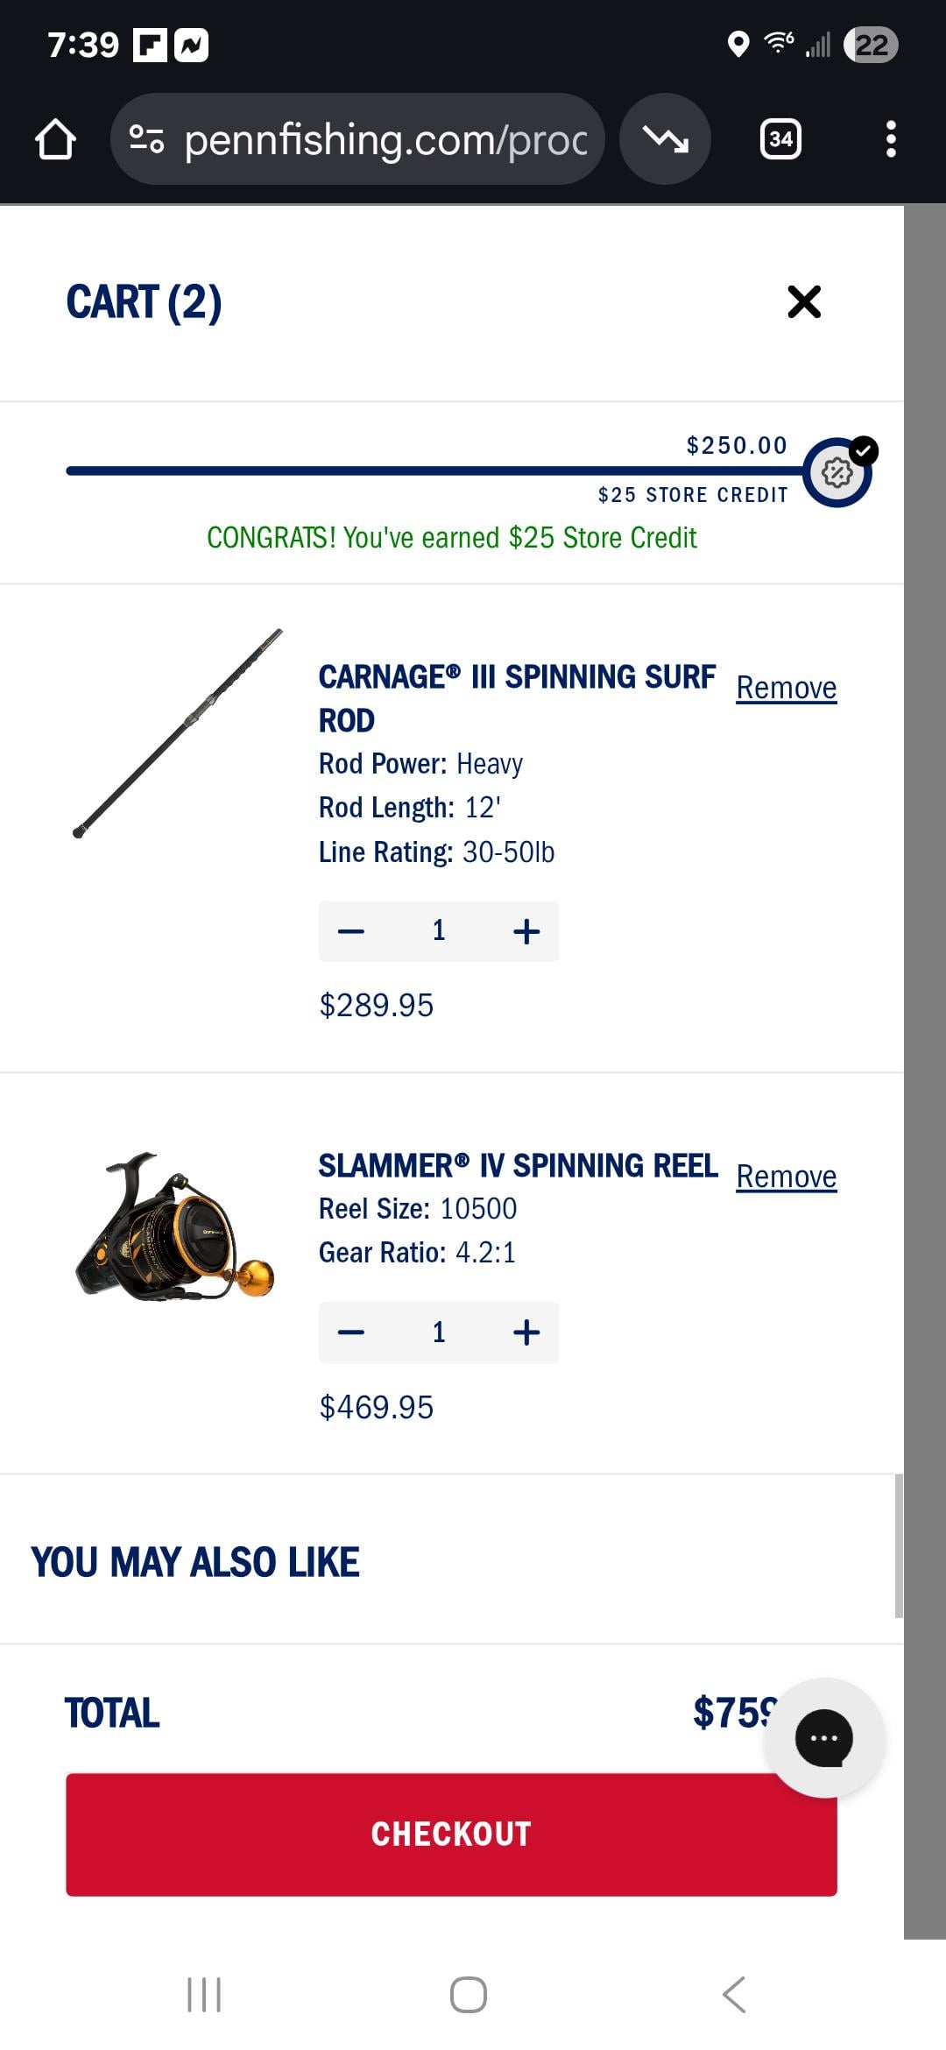Increase Carnage III rod quantity

(x=526, y=931)
